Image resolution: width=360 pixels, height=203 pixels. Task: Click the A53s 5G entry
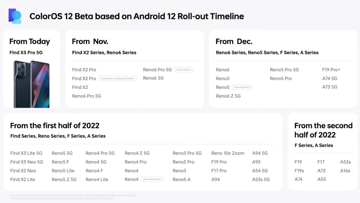[x=261, y=180]
